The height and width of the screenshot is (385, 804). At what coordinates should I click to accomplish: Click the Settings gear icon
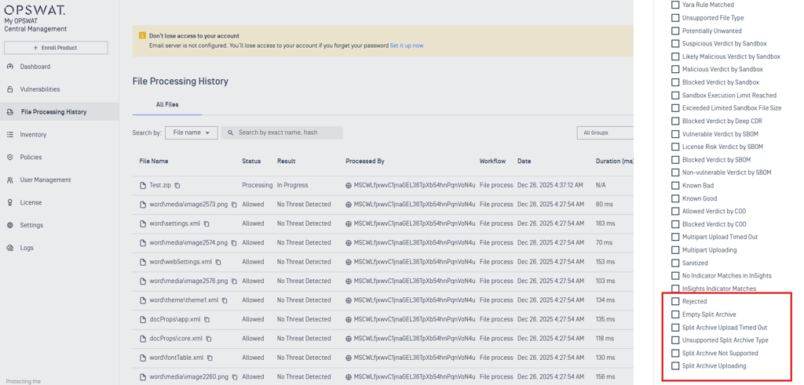10,225
